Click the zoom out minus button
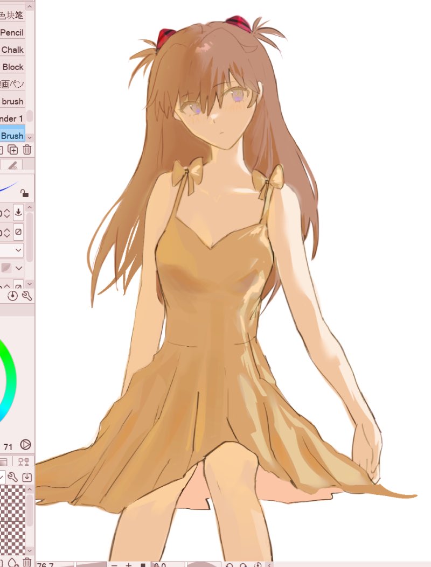The width and height of the screenshot is (431, 567). tap(114, 564)
